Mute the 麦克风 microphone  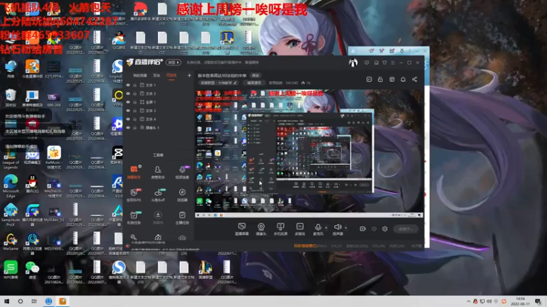(x=318, y=229)
